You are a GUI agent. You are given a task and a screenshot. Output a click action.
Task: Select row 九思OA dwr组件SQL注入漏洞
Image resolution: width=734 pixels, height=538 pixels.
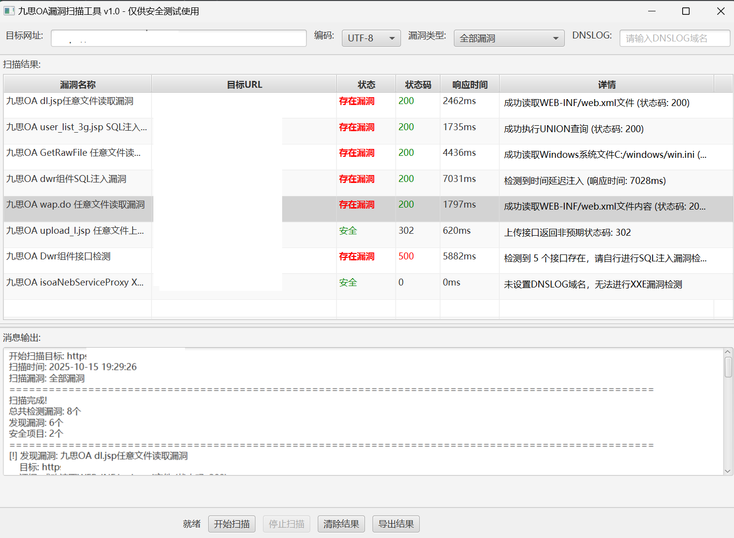tap(368, 183)
